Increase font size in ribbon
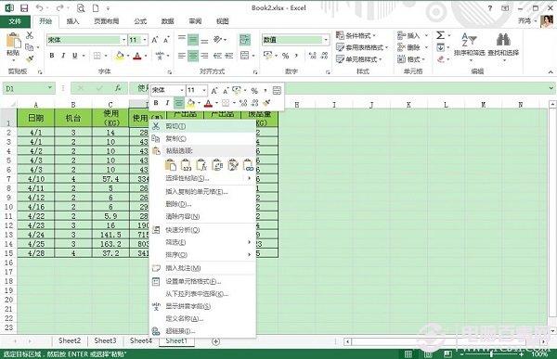 point(155,40)
